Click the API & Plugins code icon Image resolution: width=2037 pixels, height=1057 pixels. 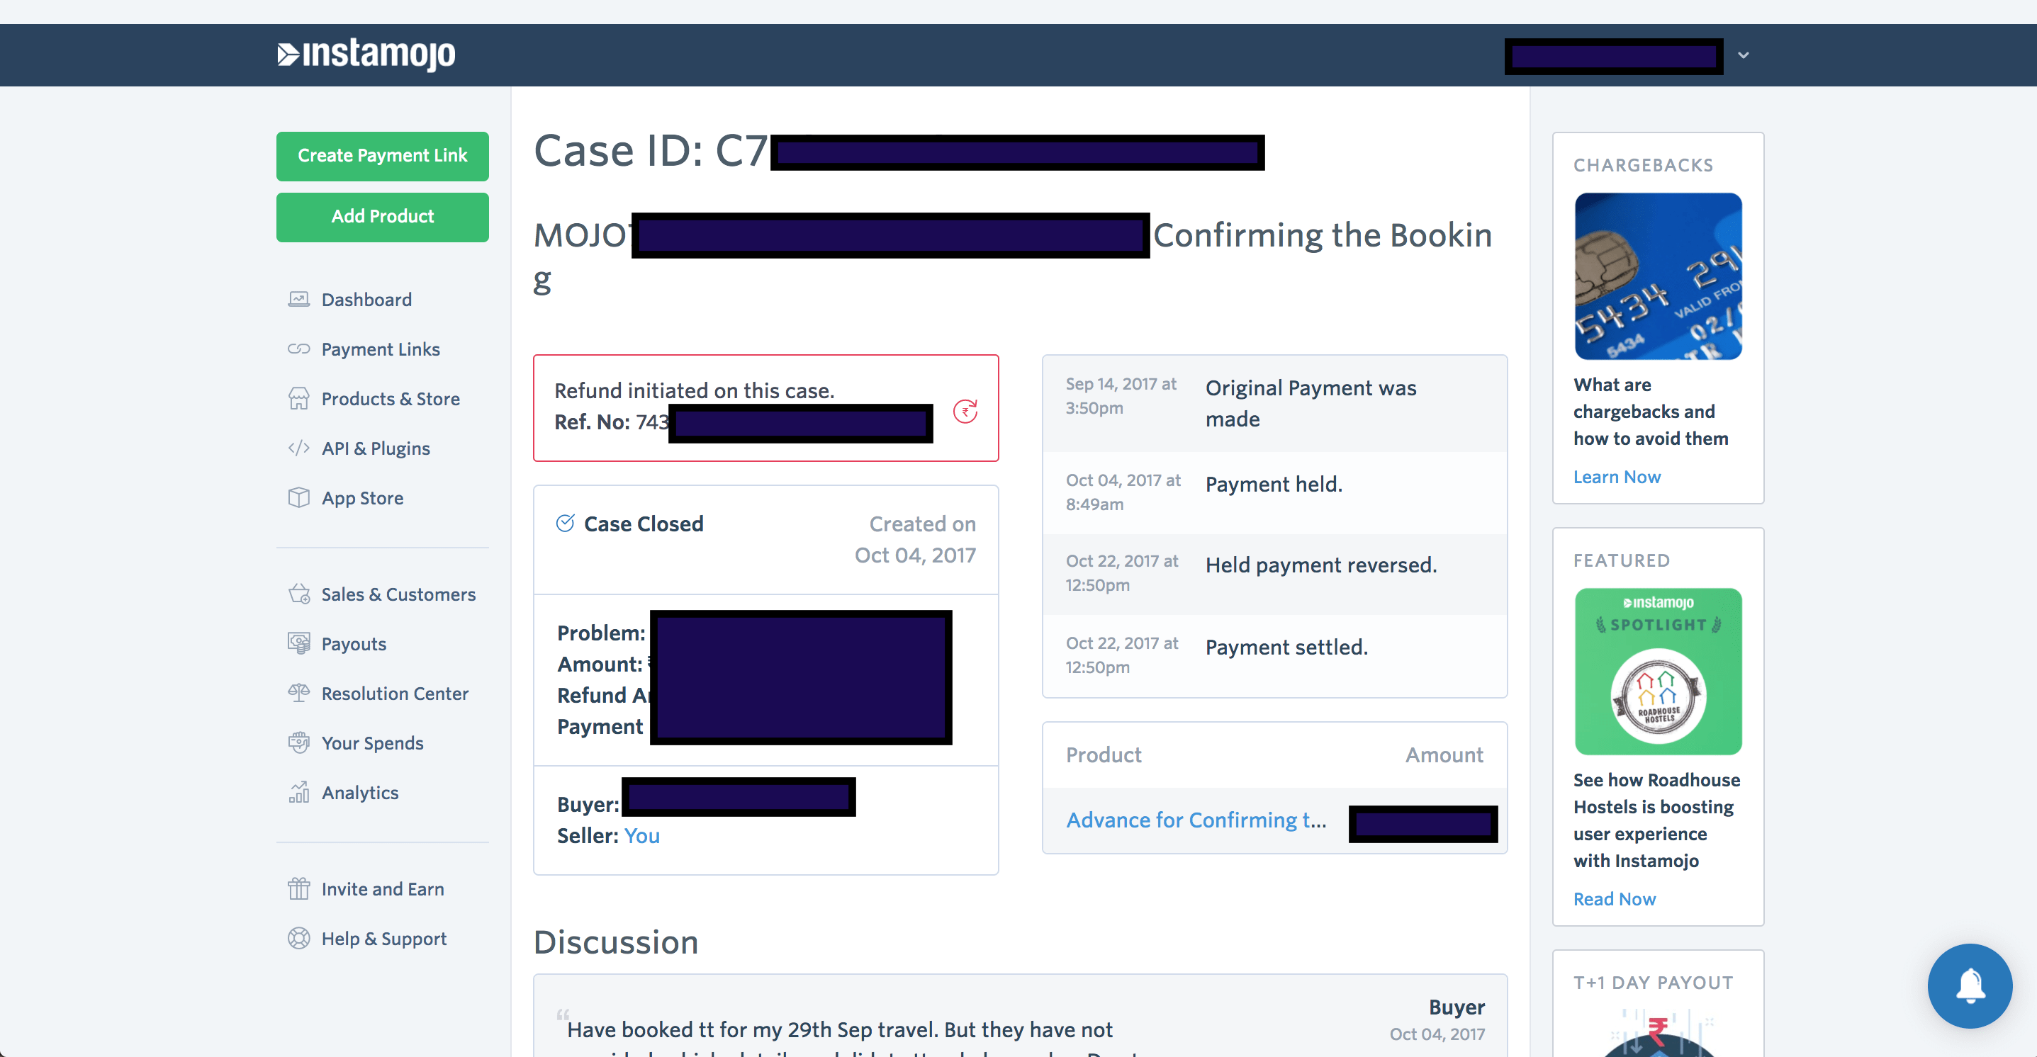pyautogui.click(x=299, y=448)
